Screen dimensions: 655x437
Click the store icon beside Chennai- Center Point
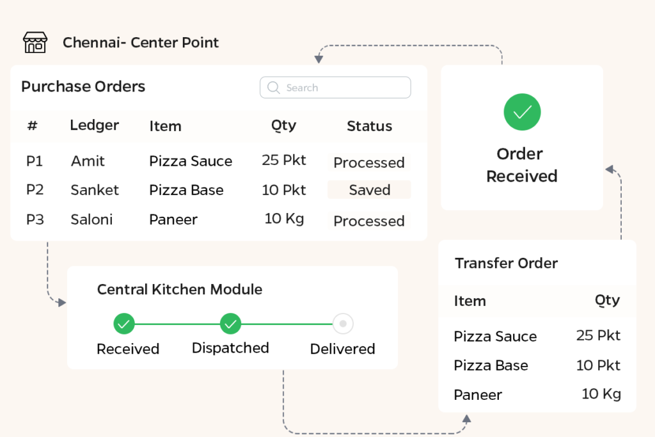pyautogui.click(x=35, y=43)
